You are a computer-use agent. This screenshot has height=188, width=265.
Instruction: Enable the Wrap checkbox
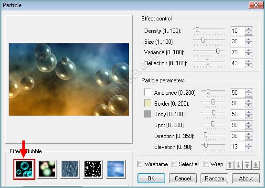pyautogui.click(x=206, y=164)
